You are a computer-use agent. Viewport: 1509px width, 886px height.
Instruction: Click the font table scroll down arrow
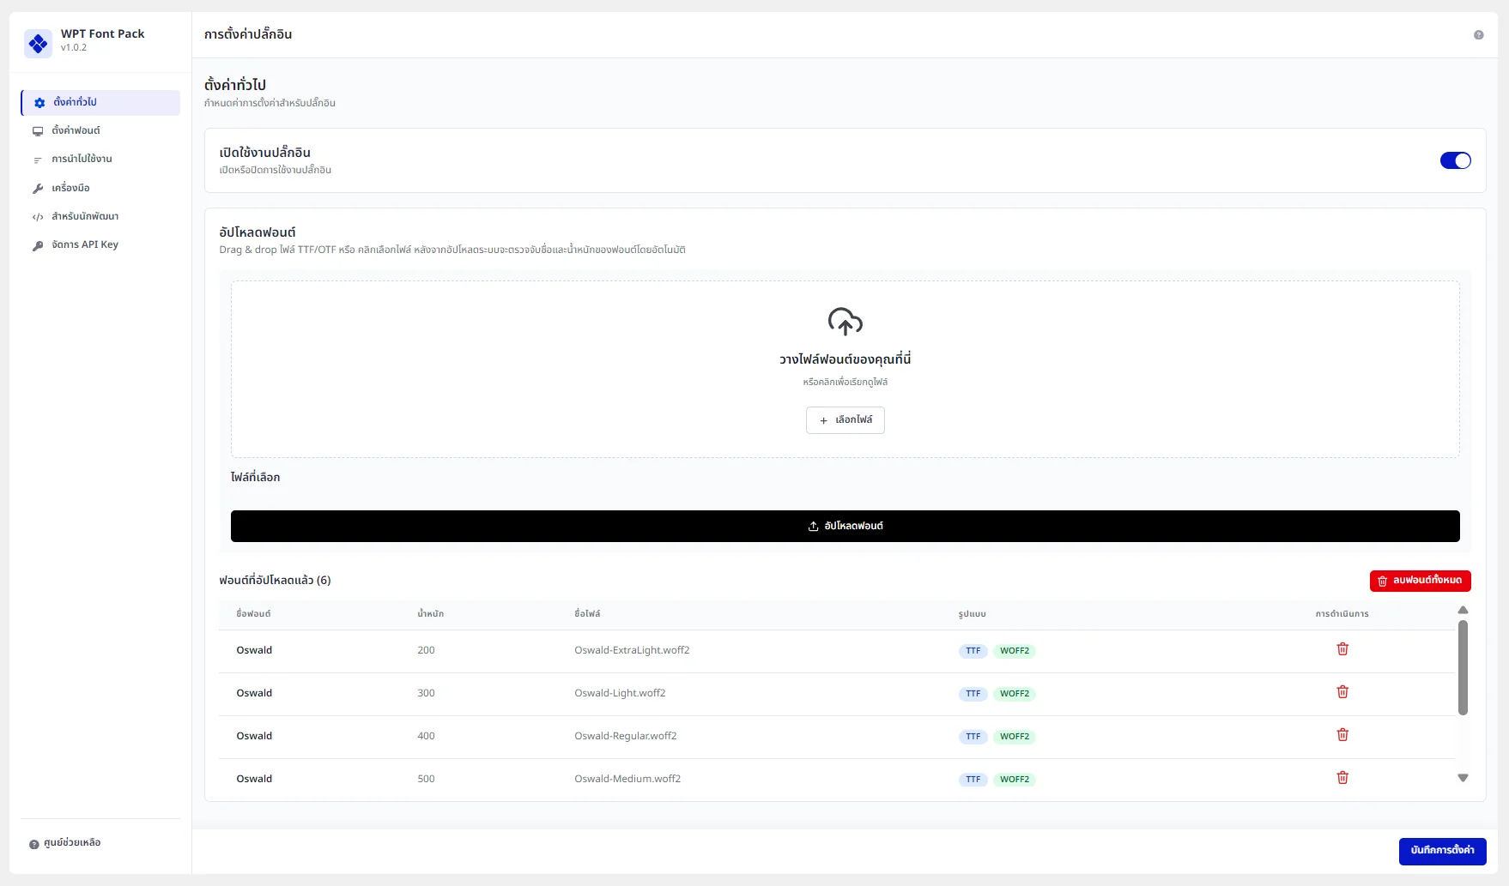pos(1464,778)
